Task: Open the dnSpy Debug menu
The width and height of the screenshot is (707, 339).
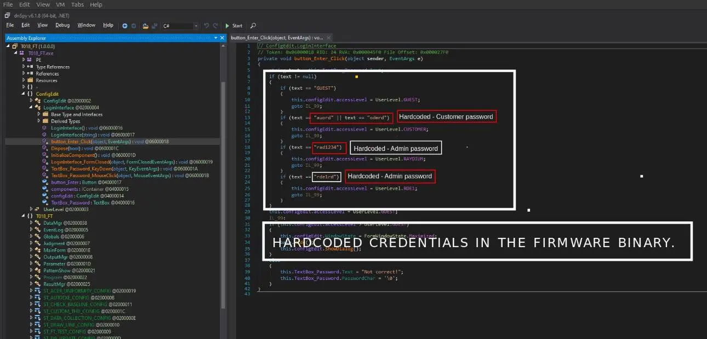Action: [62, 25]
